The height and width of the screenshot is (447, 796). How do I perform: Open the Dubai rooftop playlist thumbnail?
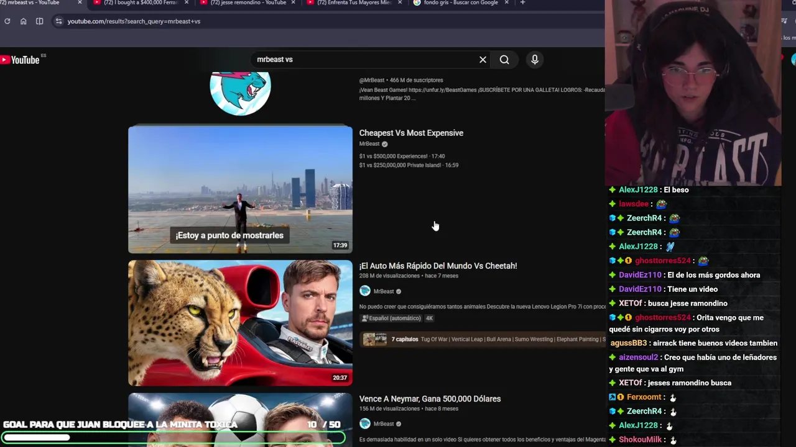[240, 190]
